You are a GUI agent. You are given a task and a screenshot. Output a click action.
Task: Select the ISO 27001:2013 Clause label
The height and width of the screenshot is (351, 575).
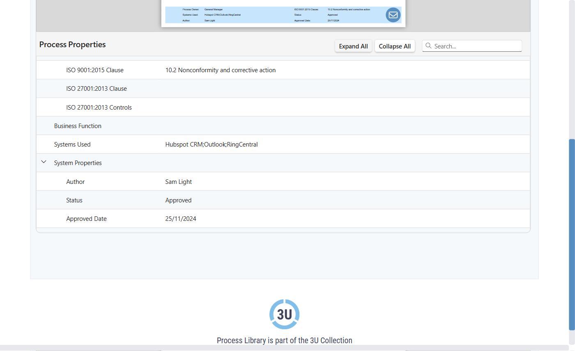pos(97,89)
